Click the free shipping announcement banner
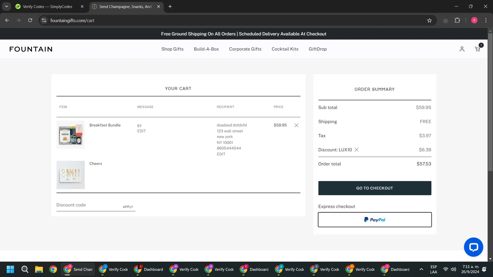The height and width of the screenshot is (277, 493). (x=244, y=34)
